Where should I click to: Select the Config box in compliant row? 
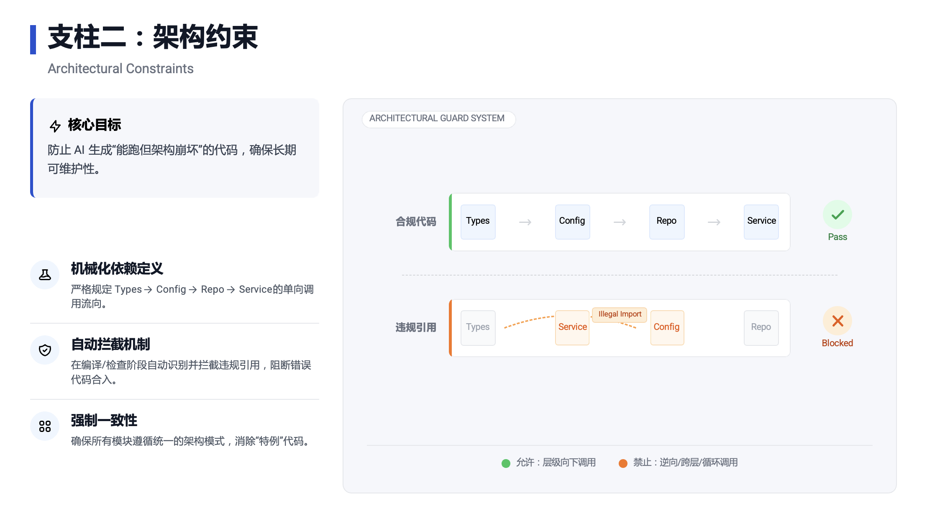pyautogui.click(x=572, y=222)
